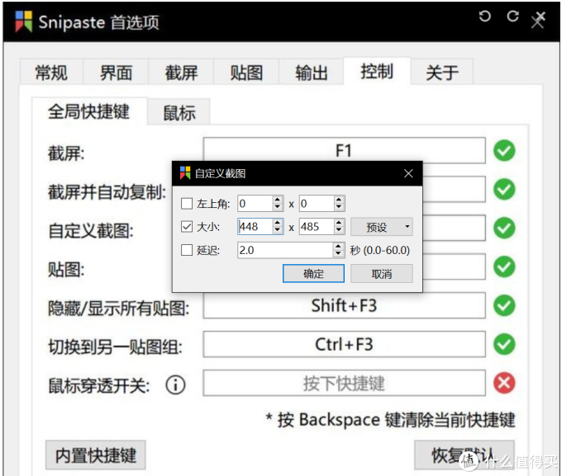The image size is (562, 476).
Task: Click the 恢复默认 button
Action: point(464,455)
